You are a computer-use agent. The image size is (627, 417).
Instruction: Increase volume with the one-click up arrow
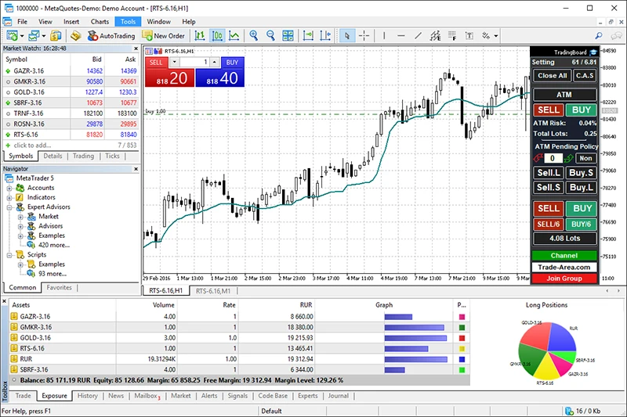215,63
